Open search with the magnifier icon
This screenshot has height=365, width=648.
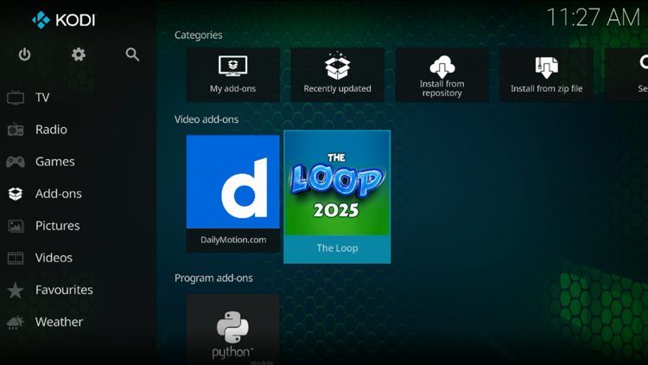point(132,54)
